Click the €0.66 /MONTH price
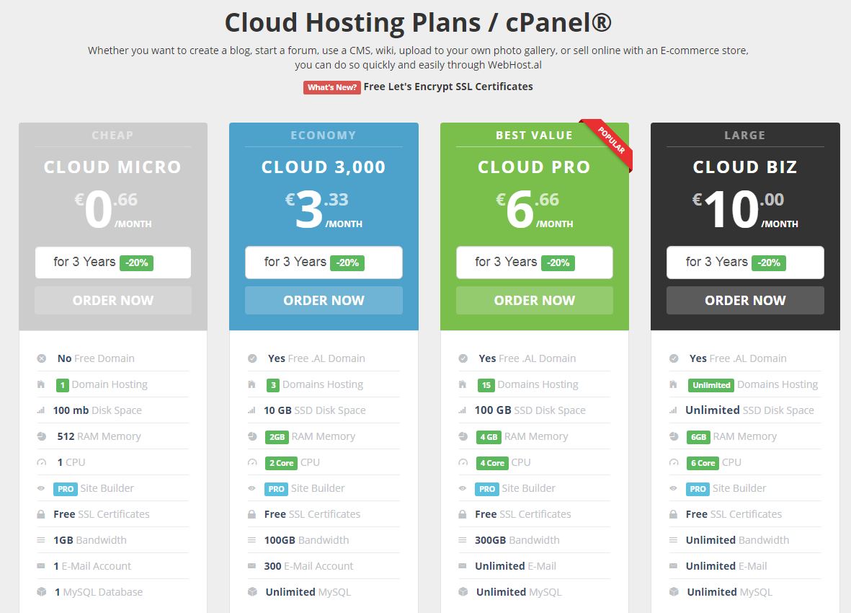 [113, 209]
